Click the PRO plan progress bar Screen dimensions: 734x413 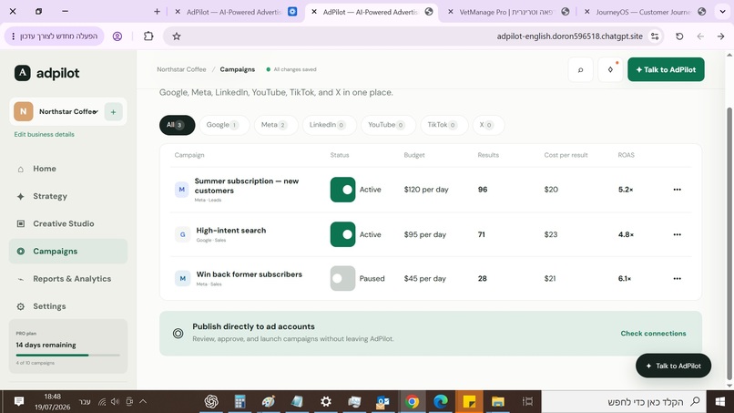pos(68,356)
